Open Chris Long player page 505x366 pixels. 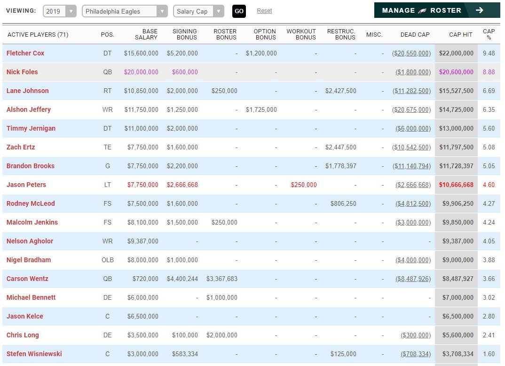(x=23, y=335)
